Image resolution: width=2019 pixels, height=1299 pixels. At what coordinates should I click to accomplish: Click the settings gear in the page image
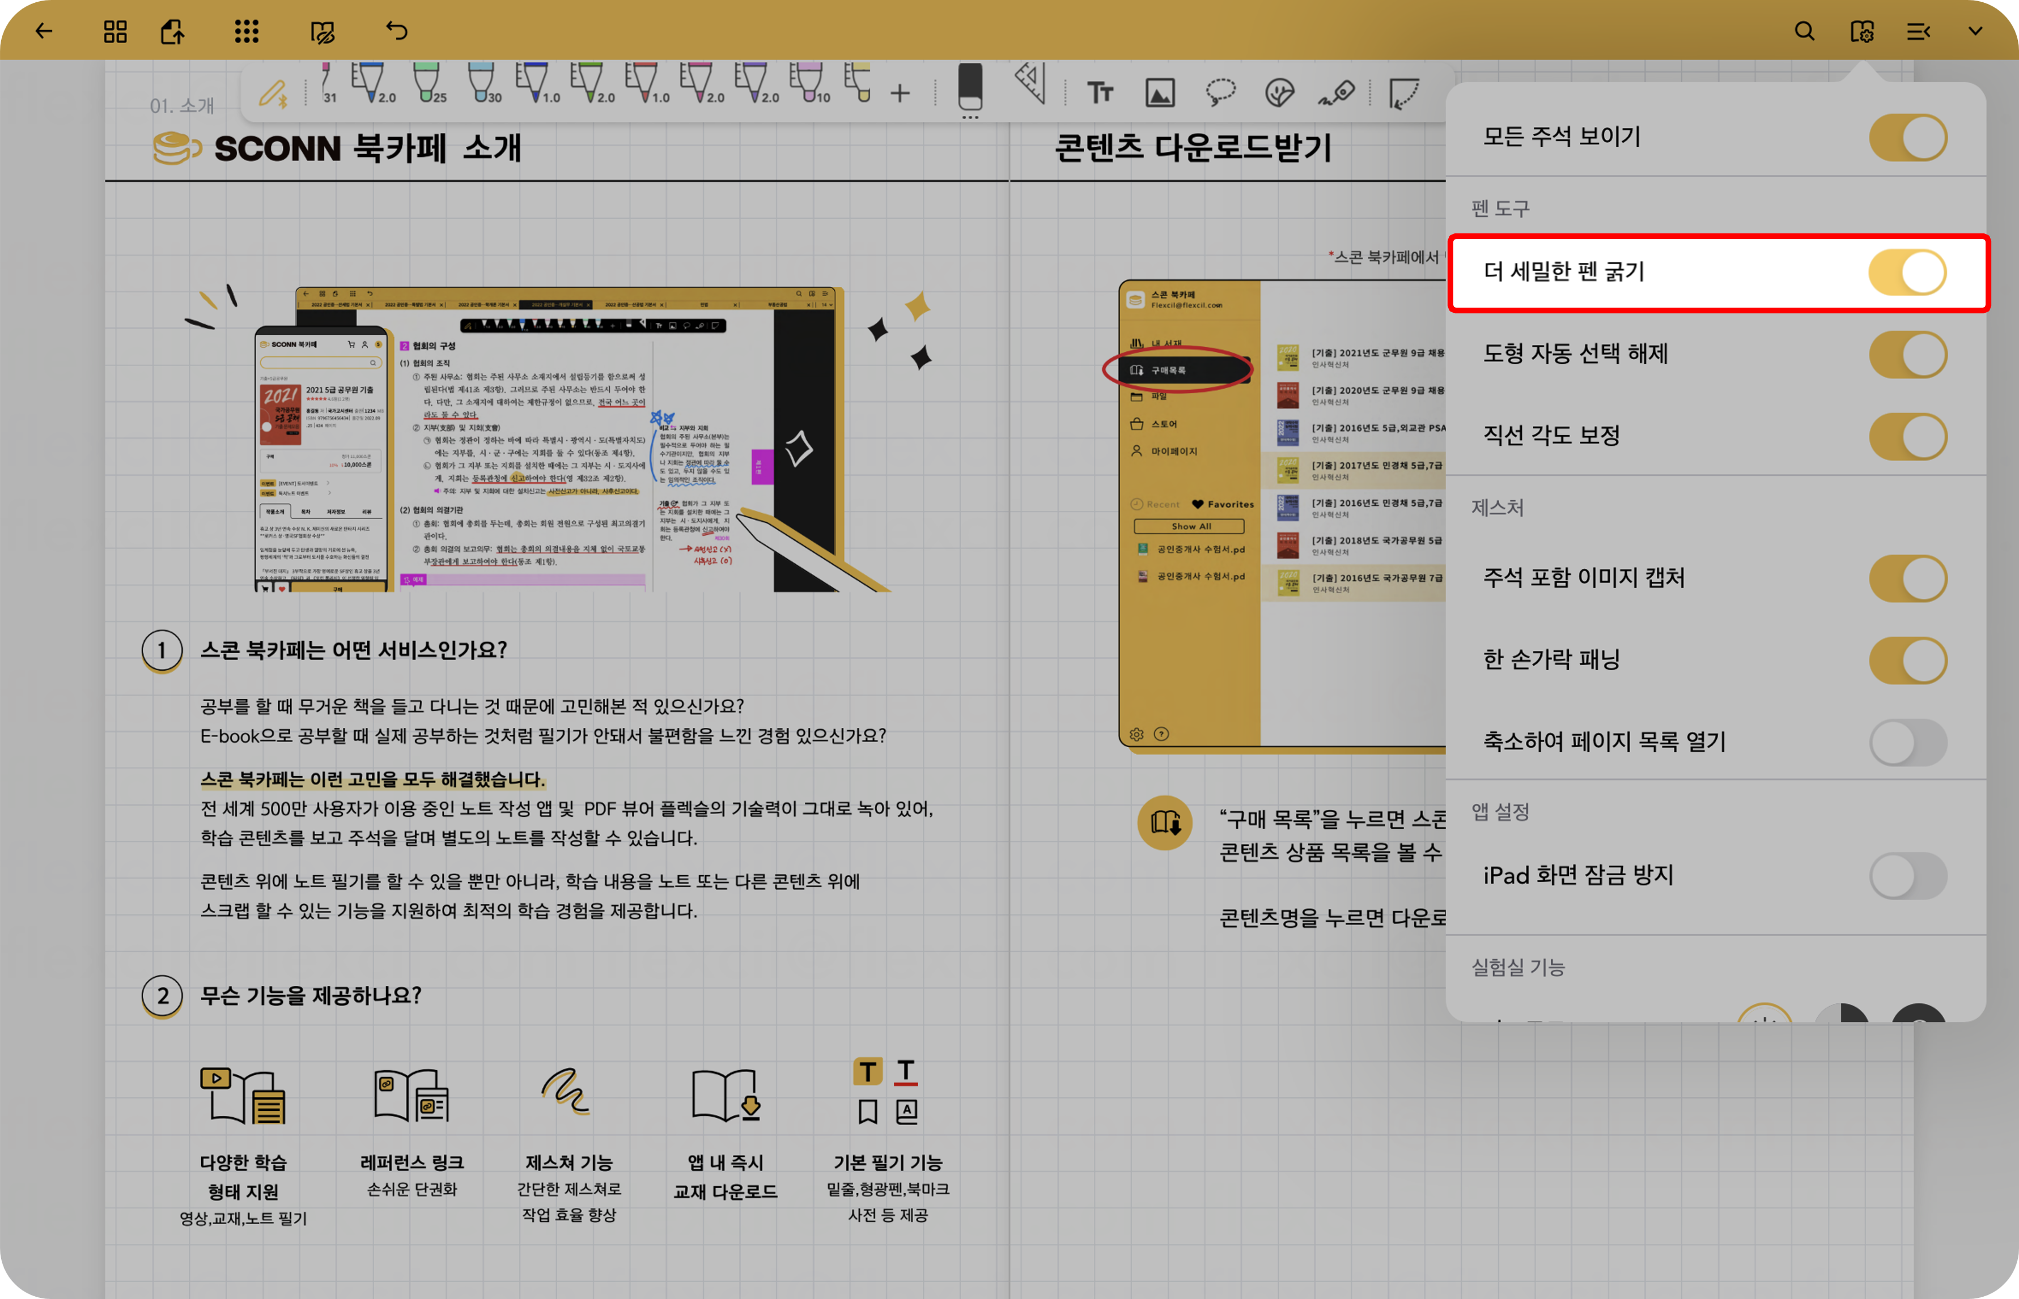pyautogui.click(x=1136, y=734)
